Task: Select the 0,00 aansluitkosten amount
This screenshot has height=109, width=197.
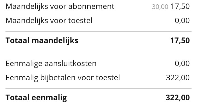Action: click(182, 64)
